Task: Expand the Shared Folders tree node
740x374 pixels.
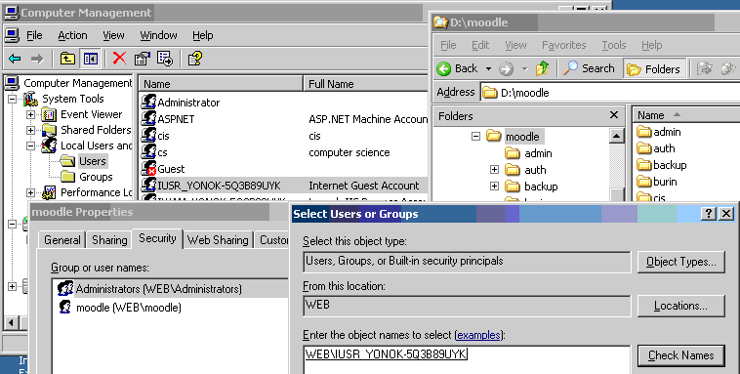Action: coord(30,130)
